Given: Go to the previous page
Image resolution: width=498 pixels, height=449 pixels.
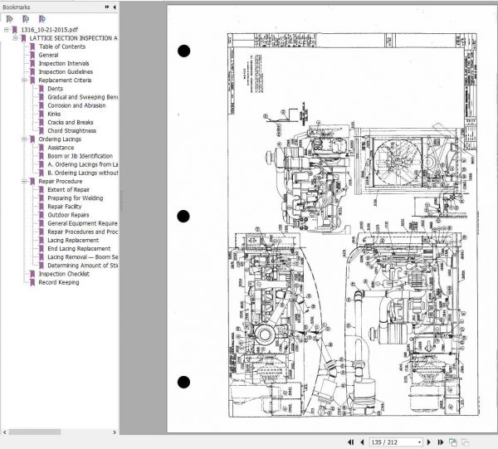Looking at the screenshot, I should click(362, 442).
